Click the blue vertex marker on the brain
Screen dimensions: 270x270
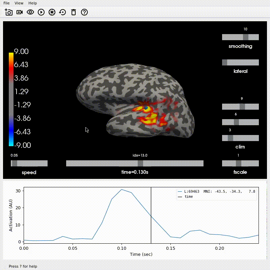tap(146, 108)
